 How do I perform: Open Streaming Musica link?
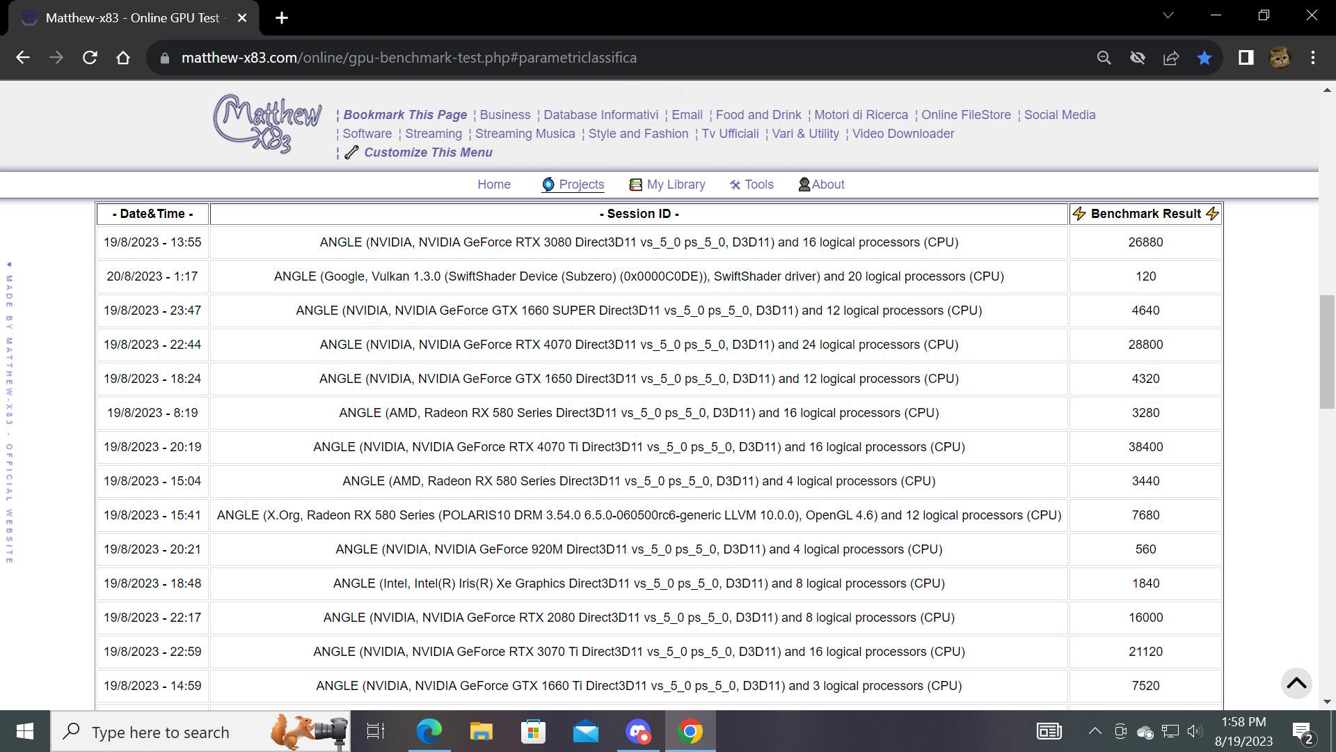[525, 134]
